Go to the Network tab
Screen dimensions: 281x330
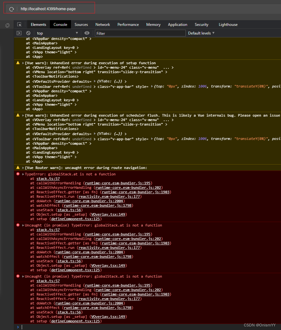tap(103, 25)
